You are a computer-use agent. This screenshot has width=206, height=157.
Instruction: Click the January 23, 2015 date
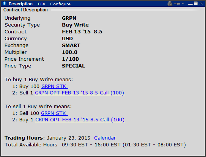click(69, 138)
